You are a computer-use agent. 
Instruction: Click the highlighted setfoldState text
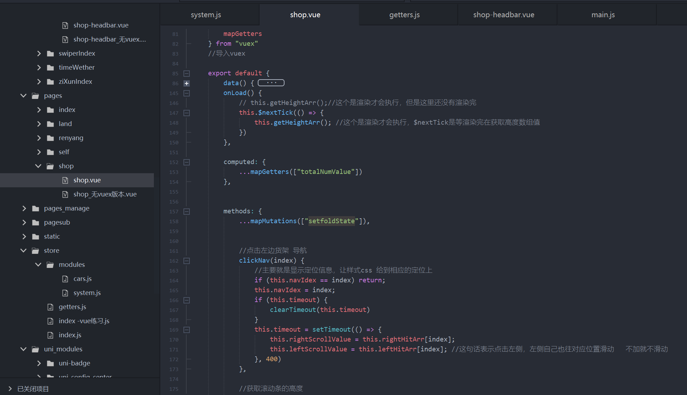click(x=331, y=221)
